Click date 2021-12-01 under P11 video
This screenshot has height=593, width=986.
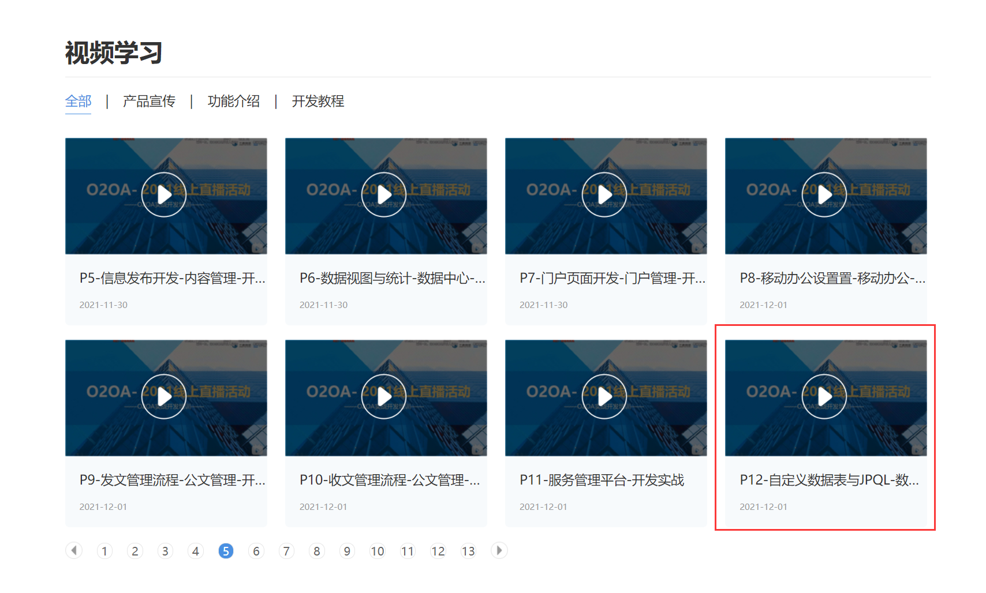click(543, 506)
